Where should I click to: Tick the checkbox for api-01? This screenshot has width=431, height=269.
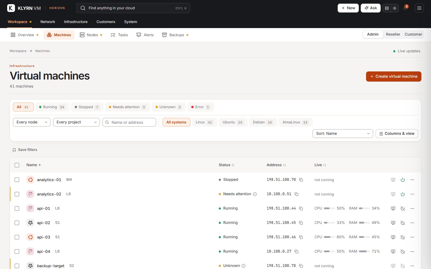click(x=17, y=209)
